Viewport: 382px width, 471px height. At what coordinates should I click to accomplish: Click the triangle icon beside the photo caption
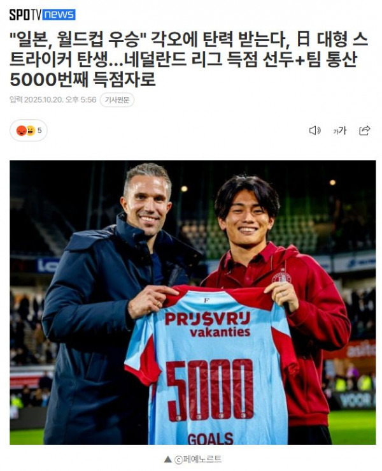(168, 460)
